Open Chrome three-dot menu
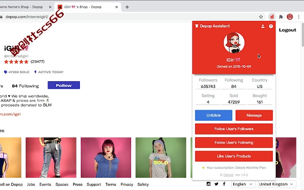304x190 pixels. [299, 17]
